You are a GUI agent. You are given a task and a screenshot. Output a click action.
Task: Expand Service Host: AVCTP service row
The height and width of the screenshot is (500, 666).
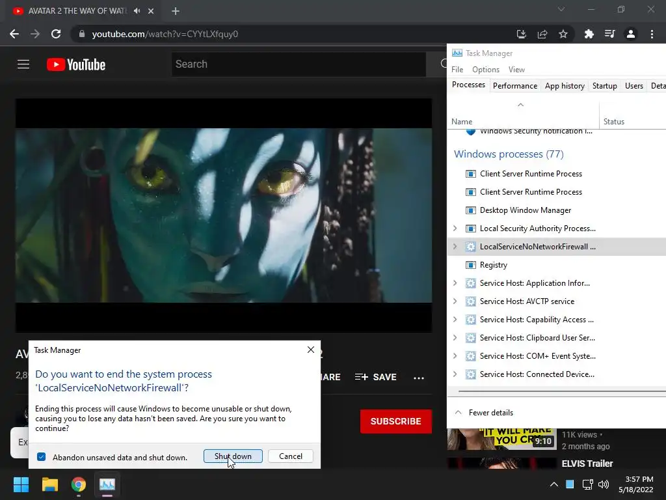pyautogui.click(x=455, y=301)
